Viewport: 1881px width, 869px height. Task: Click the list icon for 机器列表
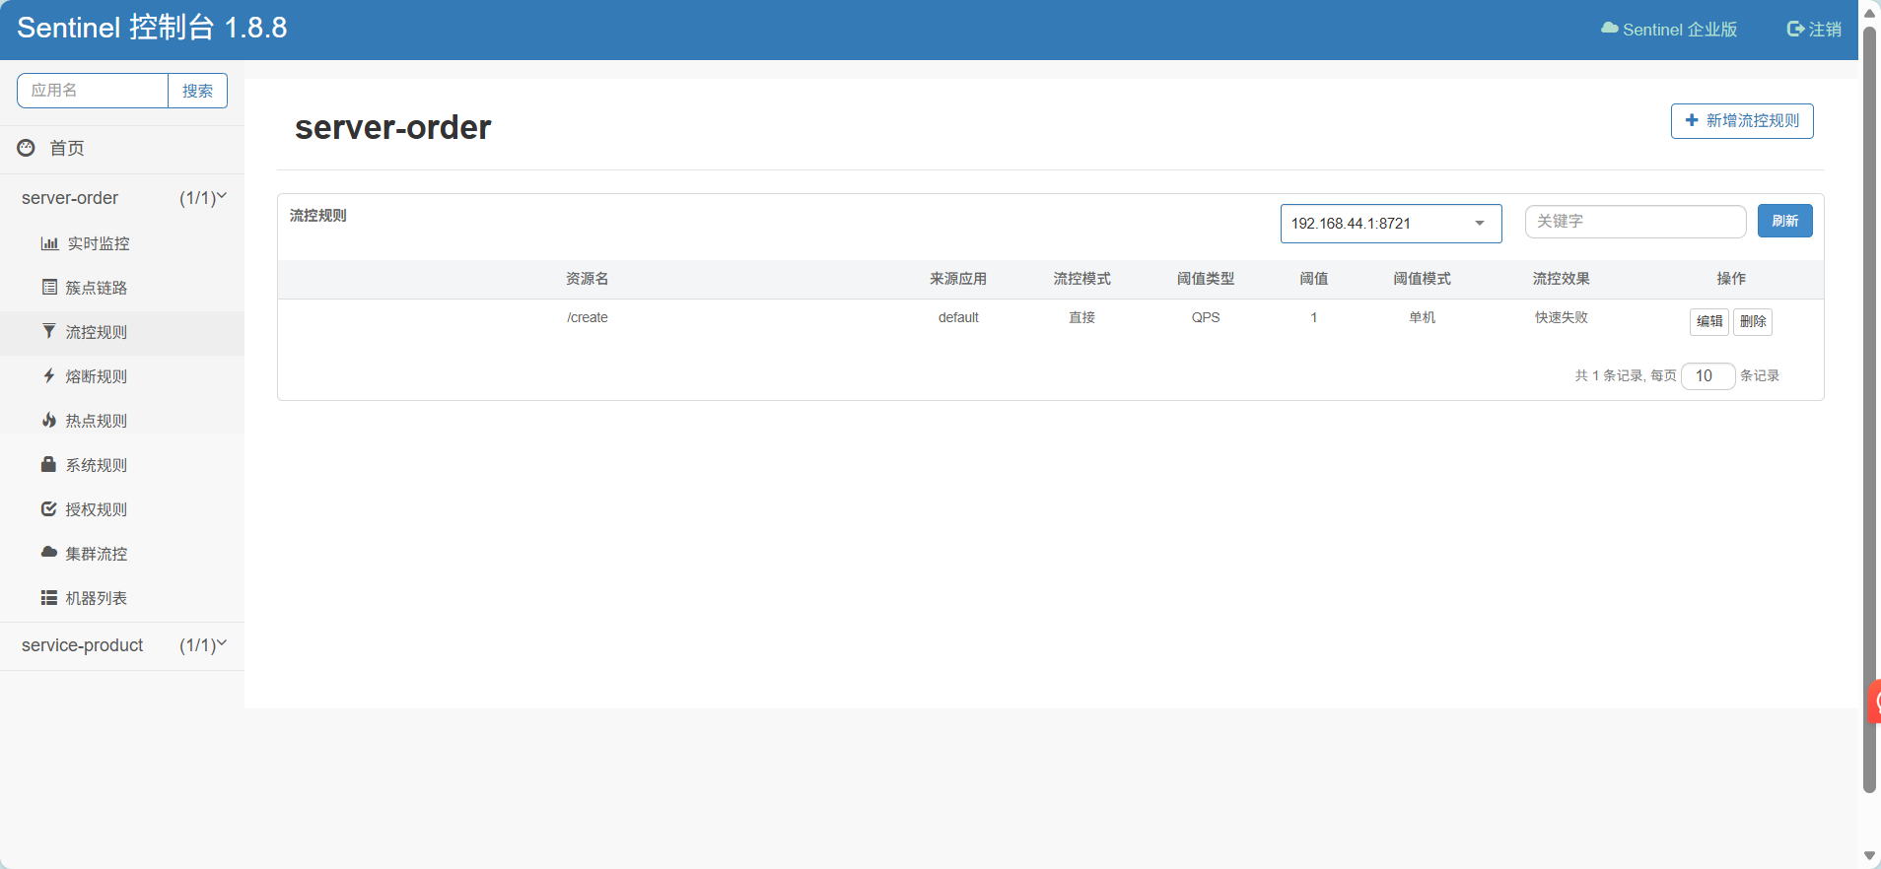pos(48,597)
